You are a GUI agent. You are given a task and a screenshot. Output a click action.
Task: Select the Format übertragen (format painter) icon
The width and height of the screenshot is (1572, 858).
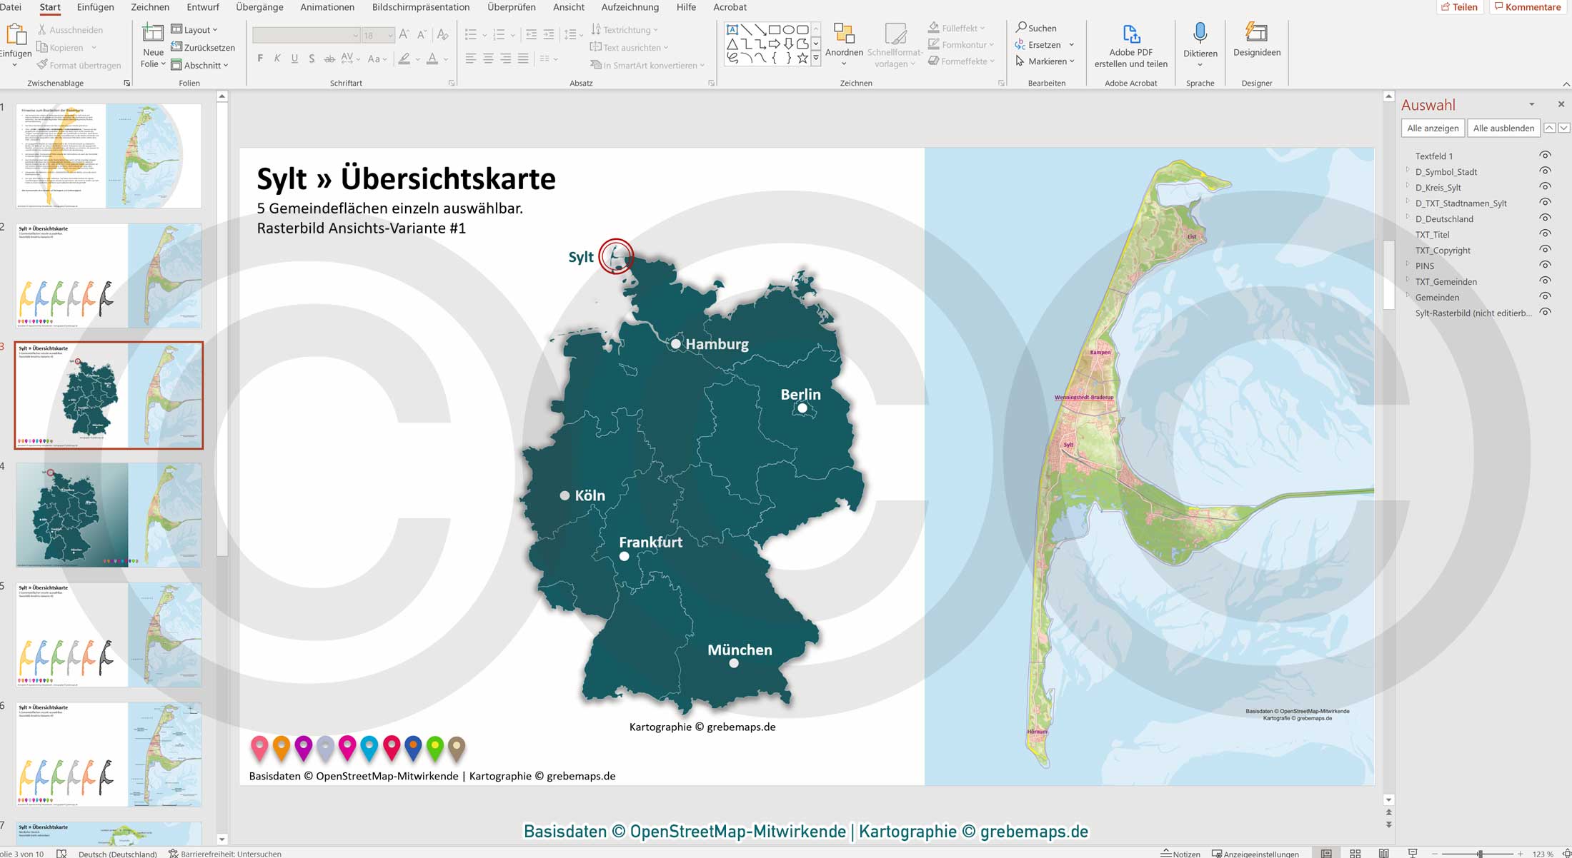[x=43, y=65]
